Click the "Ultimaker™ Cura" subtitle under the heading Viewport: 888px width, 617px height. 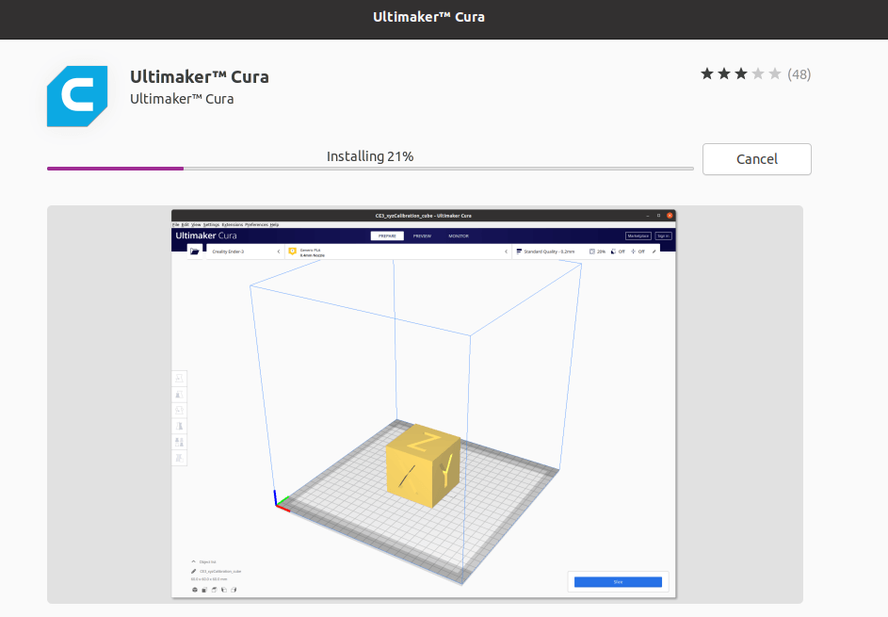click(x=182, y=99)
